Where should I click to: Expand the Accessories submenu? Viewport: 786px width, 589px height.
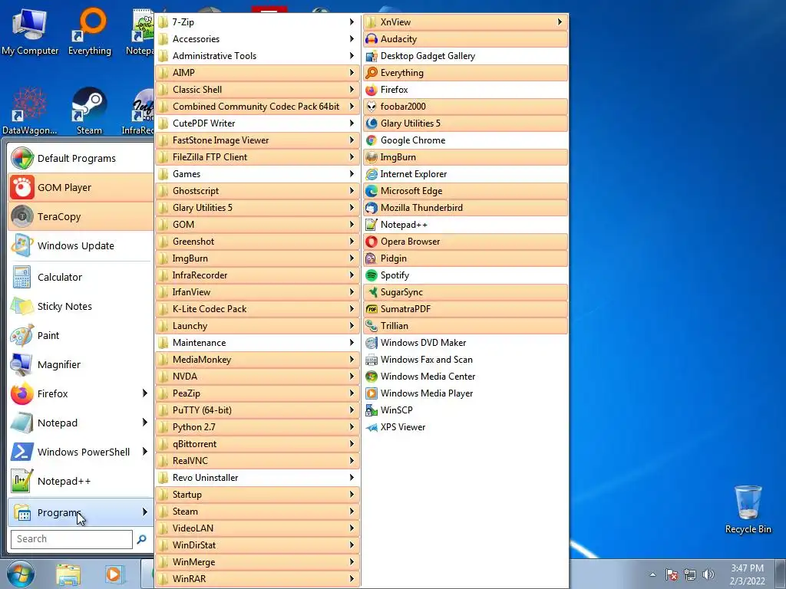(x=257, y=39)
